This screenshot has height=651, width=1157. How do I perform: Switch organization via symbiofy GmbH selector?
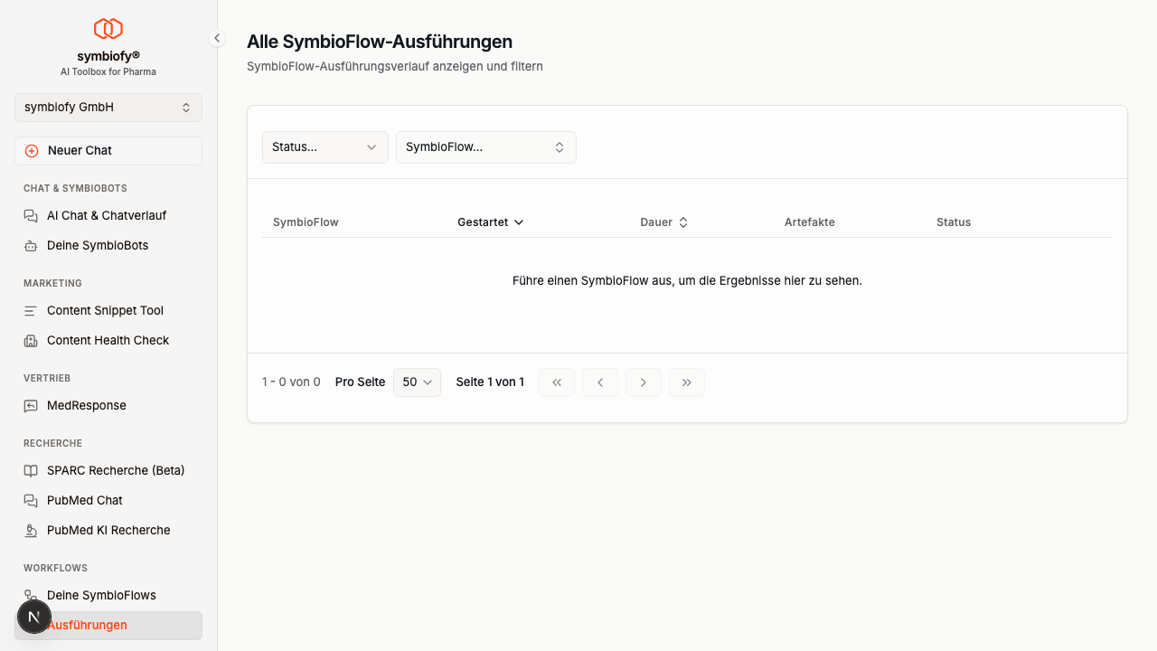click(x=108, y=108)
